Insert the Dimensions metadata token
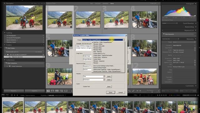Viewport: 200px width, 113px height. (x=109, y=80)
